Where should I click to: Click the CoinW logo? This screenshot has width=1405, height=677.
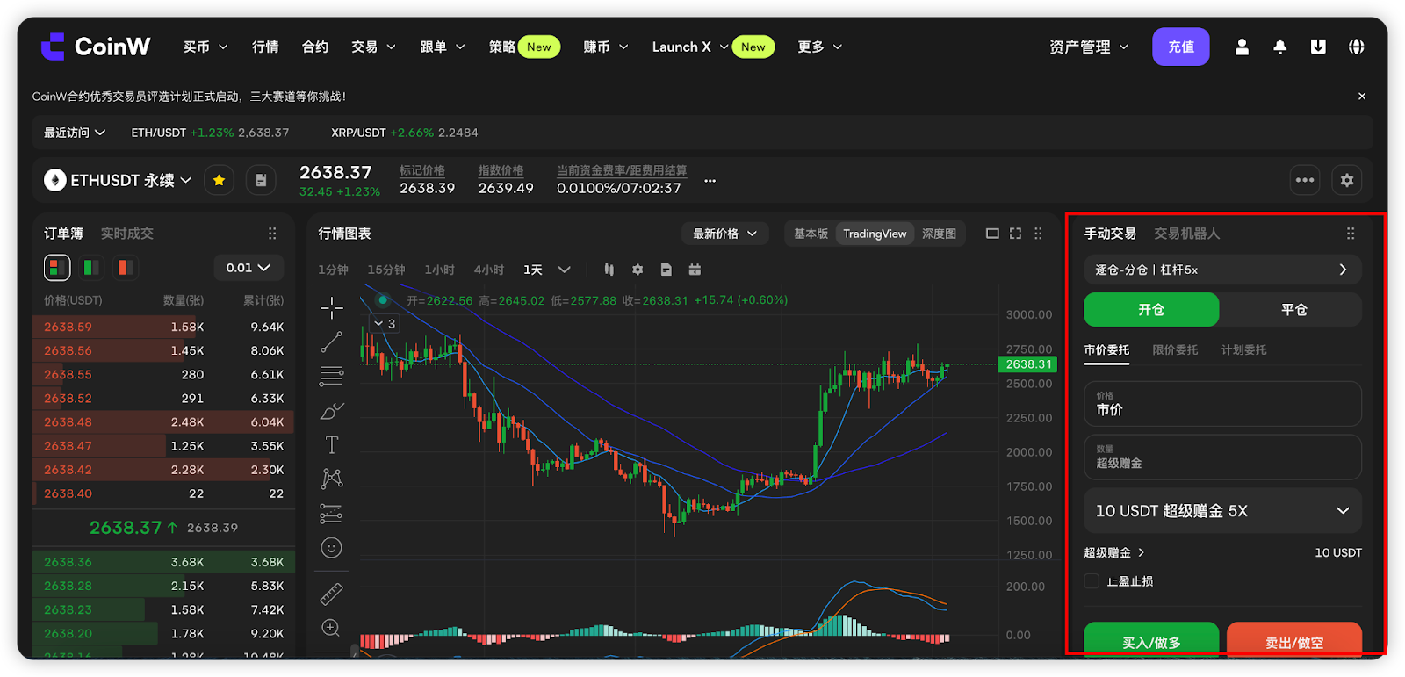pos(96,47)
